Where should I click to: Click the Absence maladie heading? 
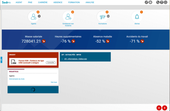pyautogui.click(x=103, y=36)
